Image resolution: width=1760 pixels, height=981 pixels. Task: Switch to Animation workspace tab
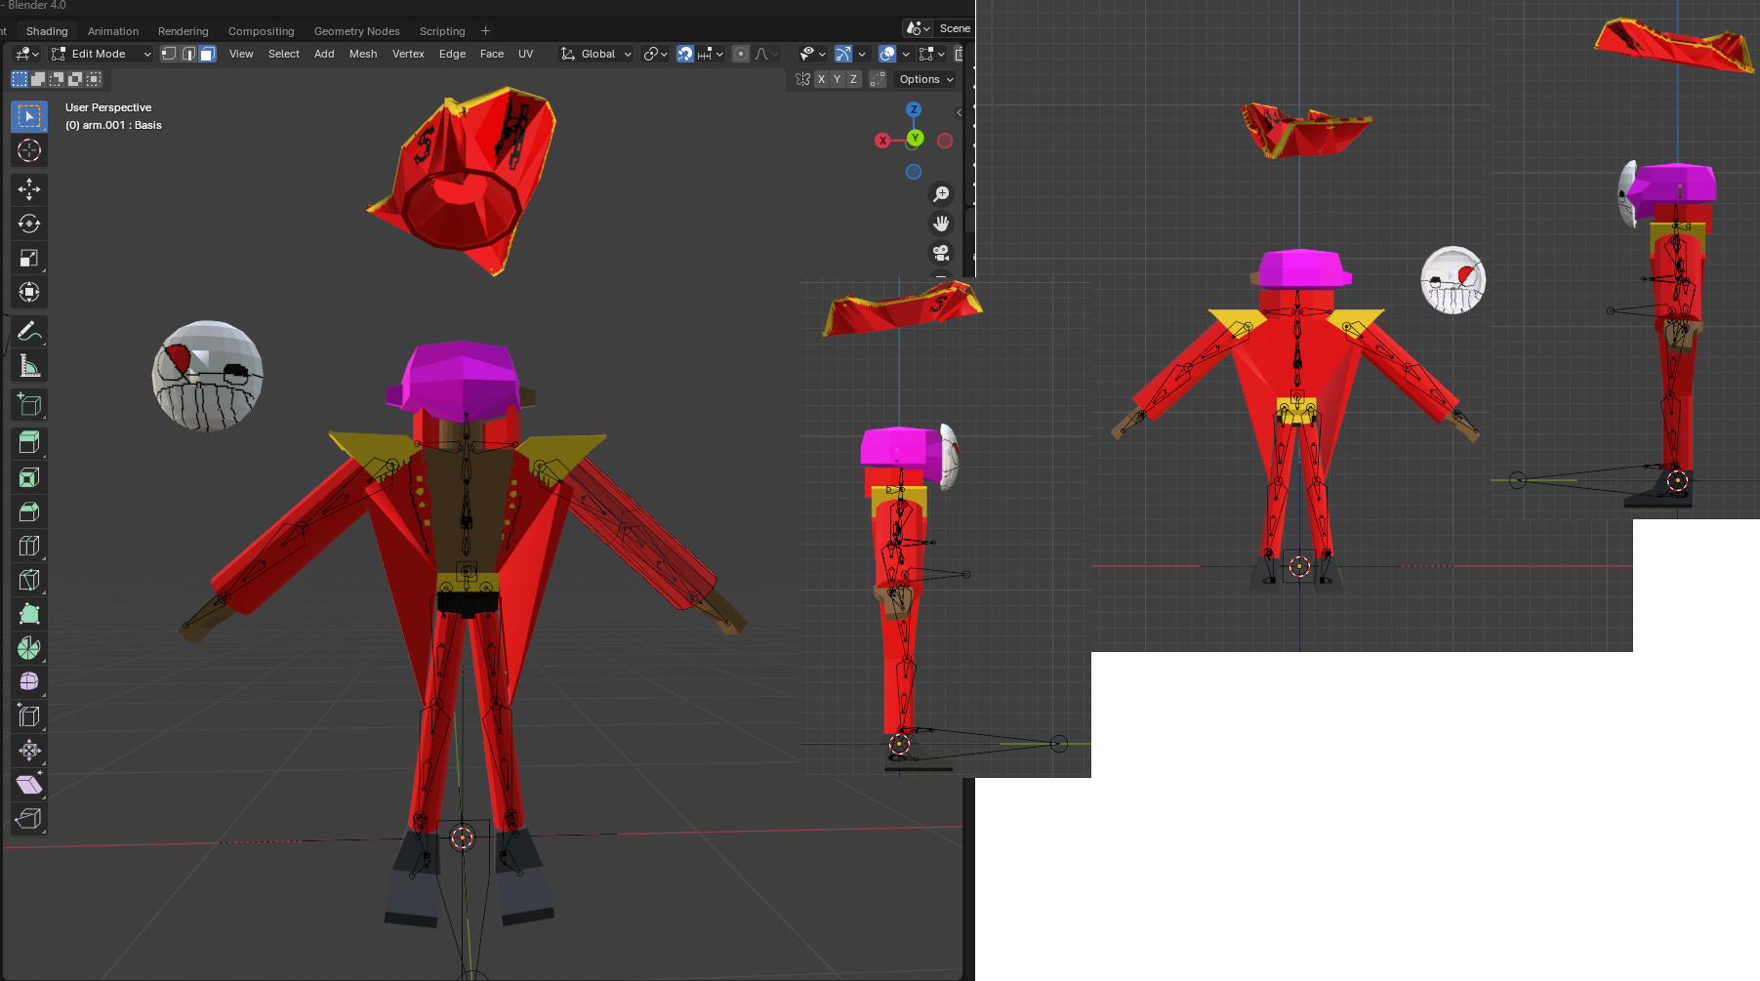click(113, 31)
